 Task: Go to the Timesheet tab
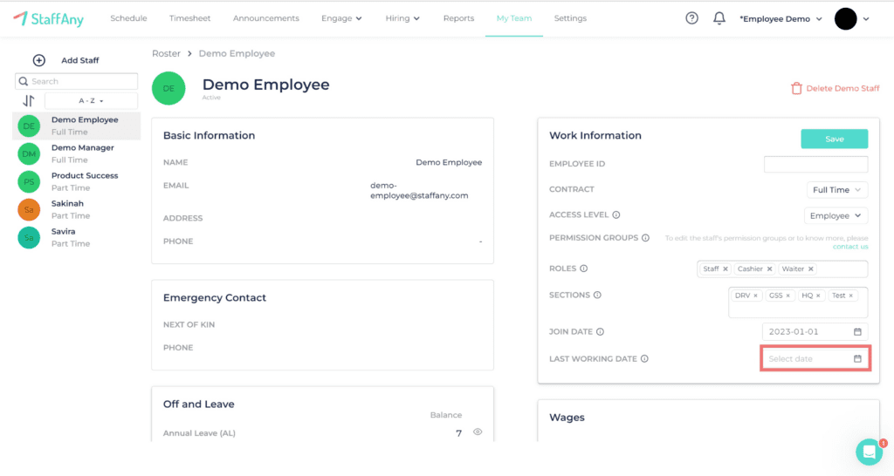[x=189, y=18]
